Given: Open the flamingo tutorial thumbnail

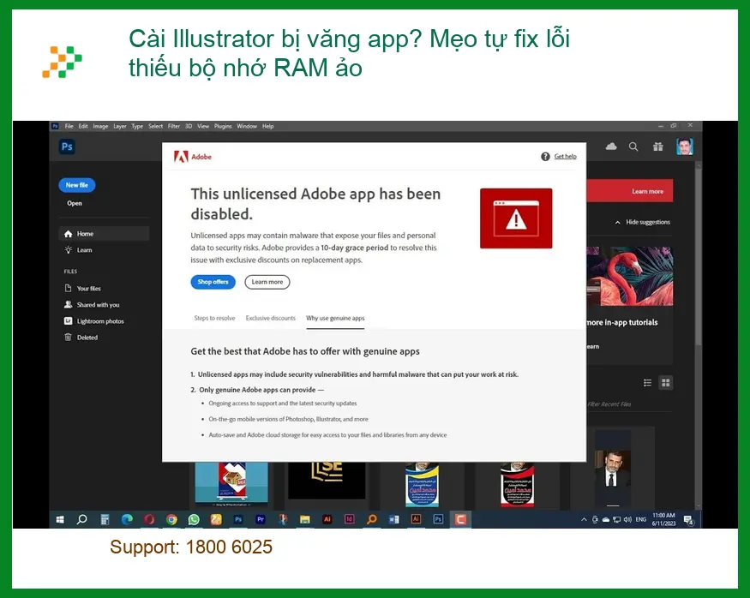Looking at the screenshot, I should click(x=630, y=276).
